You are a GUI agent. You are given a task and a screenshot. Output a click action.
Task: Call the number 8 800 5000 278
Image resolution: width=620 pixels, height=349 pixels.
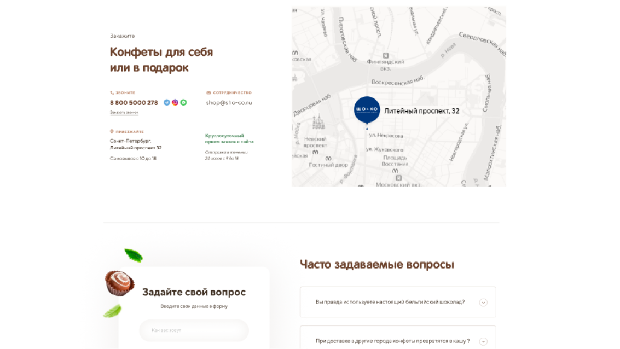134,103
